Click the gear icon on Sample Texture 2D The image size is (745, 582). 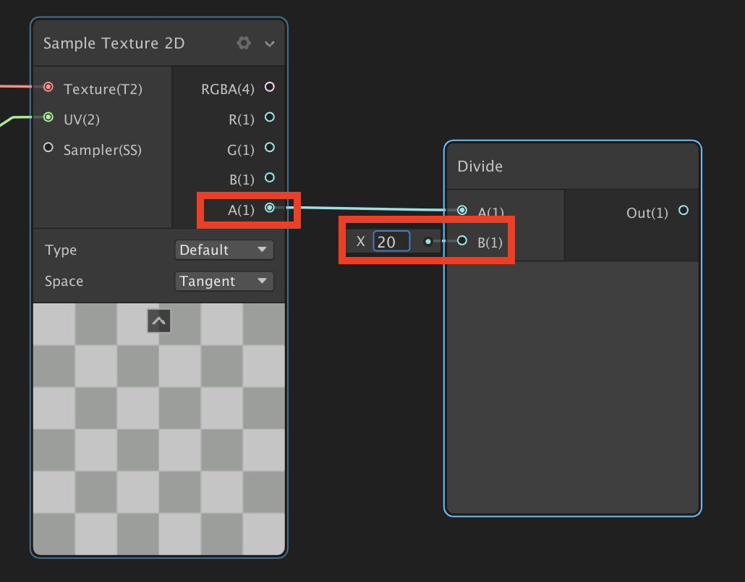[244, 43]
